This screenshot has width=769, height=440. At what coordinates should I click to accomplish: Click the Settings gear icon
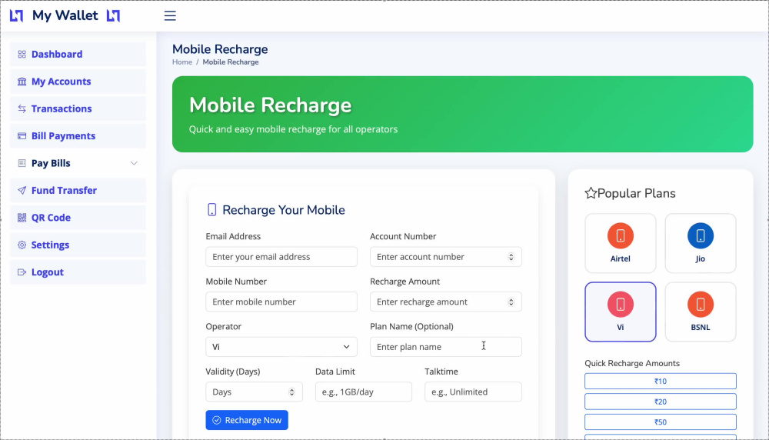point(22,245)
